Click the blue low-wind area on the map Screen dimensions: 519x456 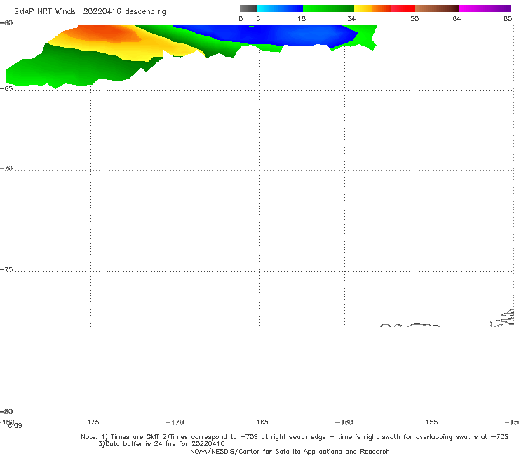point(271,35)
